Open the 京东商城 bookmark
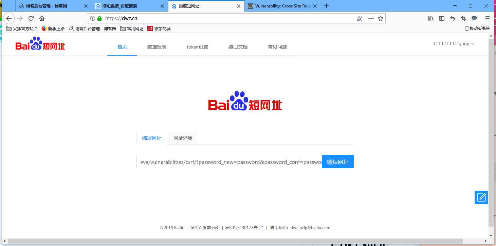The width and height of the screenshot is (496, 246). click(159, 29)
